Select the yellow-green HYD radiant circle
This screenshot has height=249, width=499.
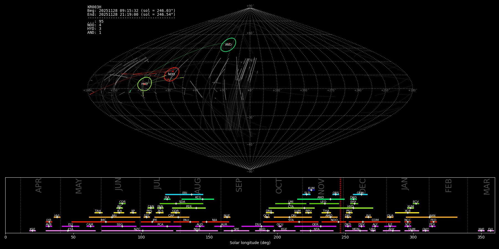pos(144,84)
